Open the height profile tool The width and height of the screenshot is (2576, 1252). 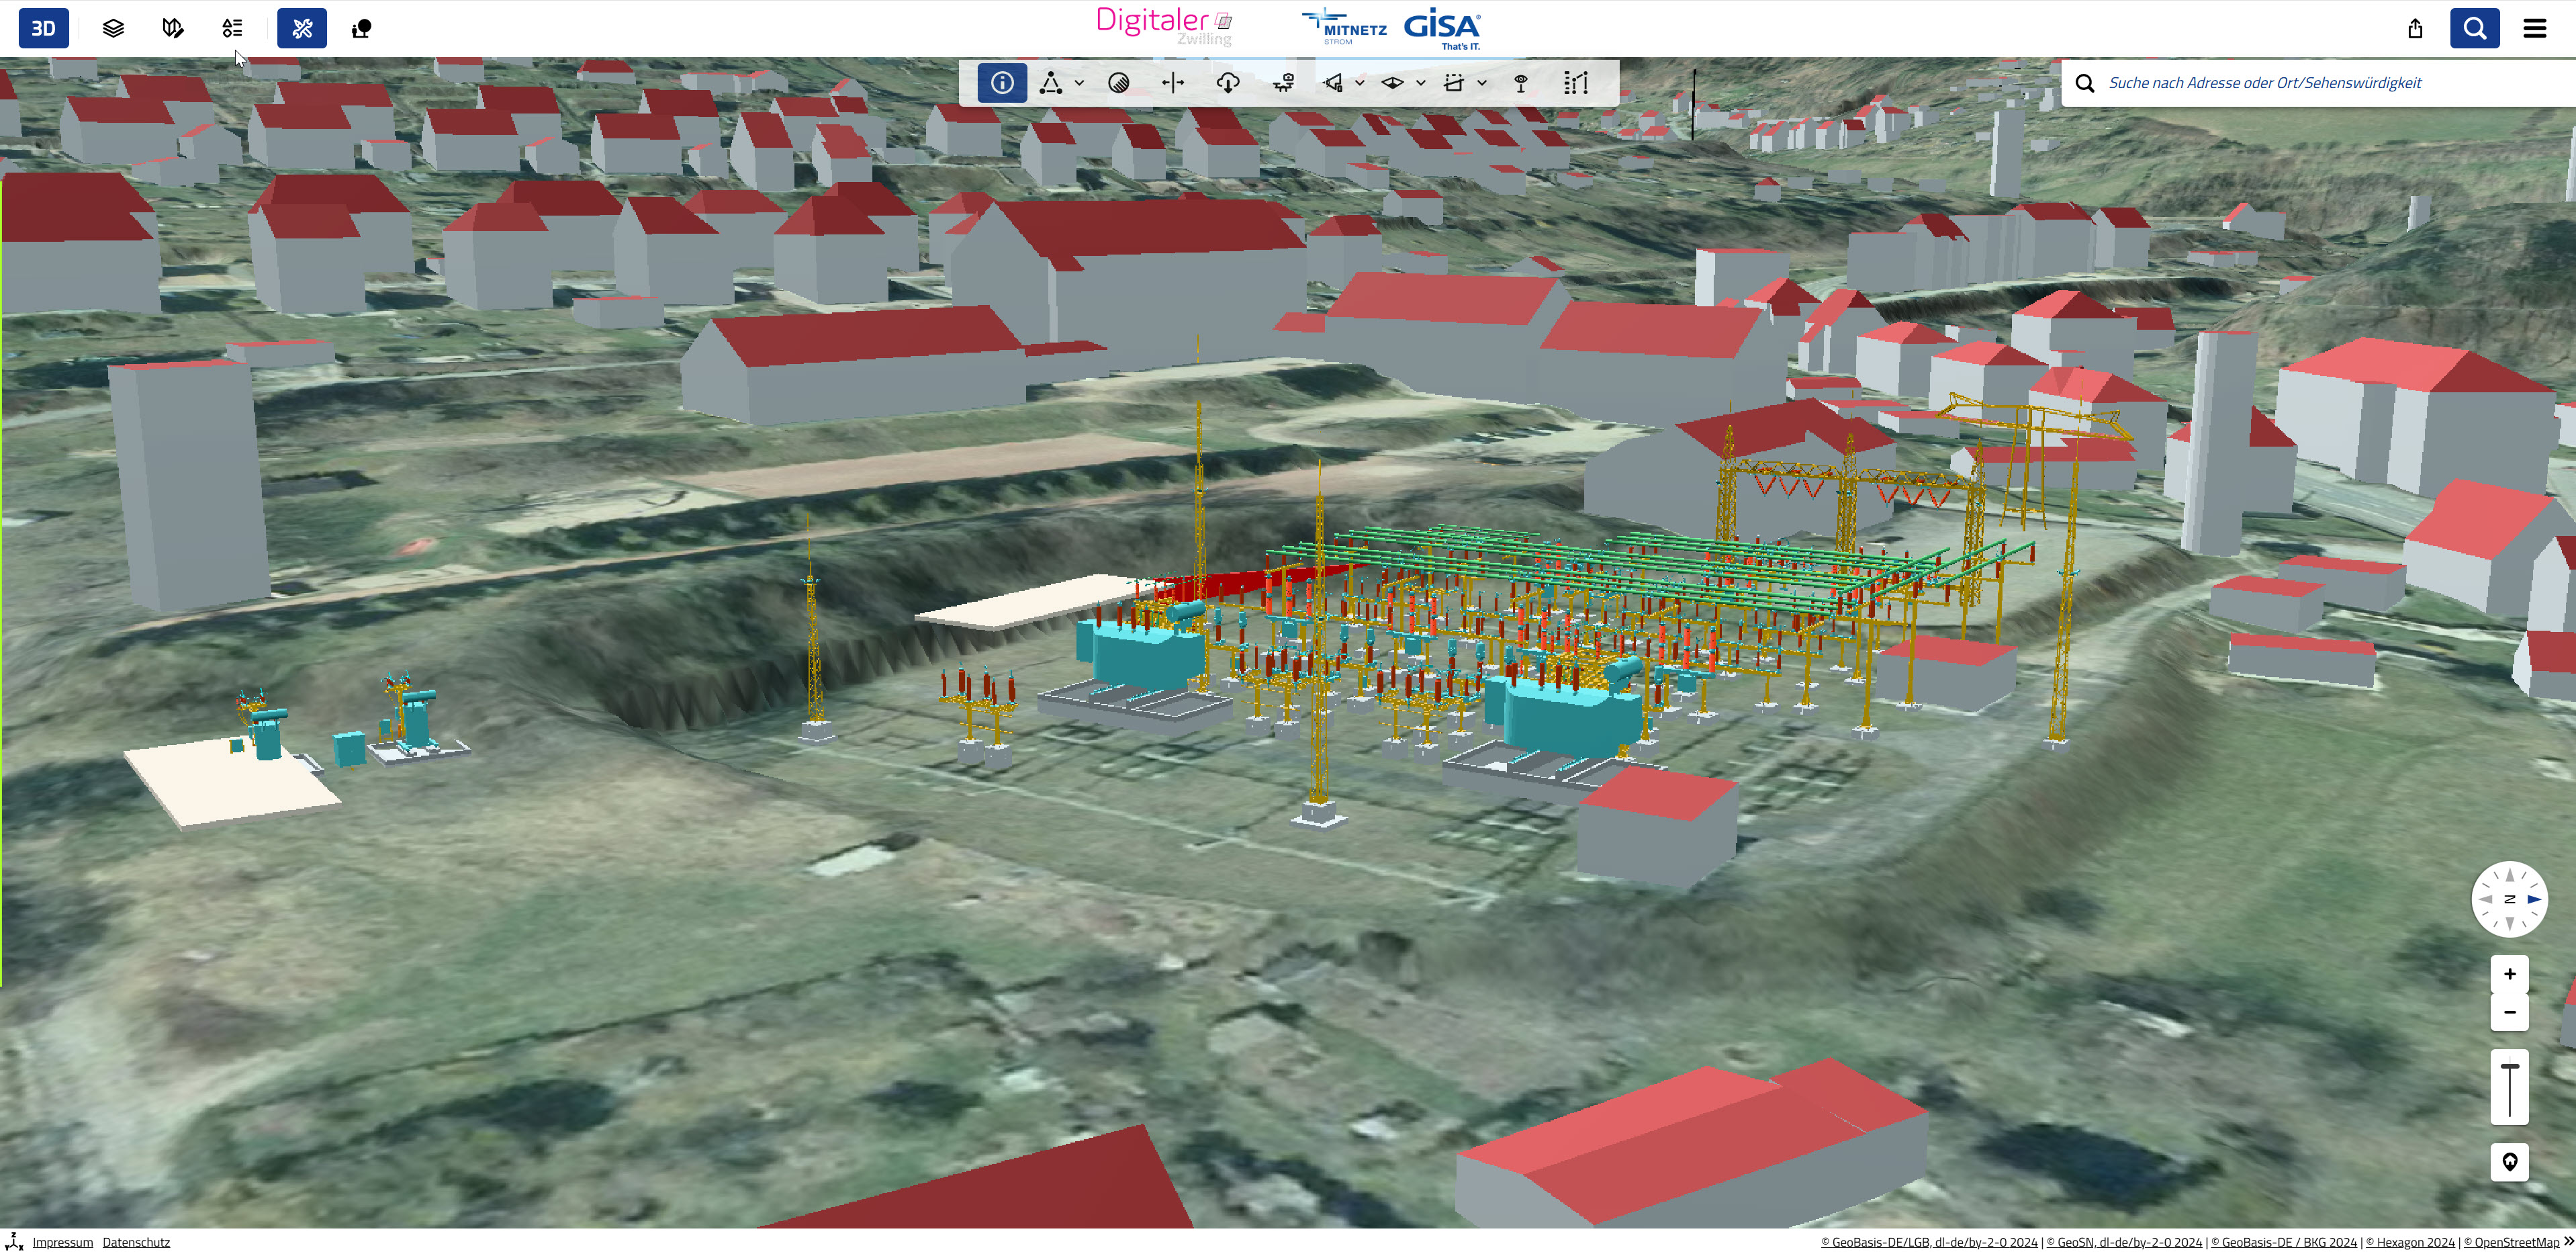click(x=1576, y=83)
